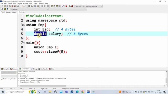Enable the Shorten compiler paths checkbox
This screenshot has width=168, height=94.
tap(2, 79)
